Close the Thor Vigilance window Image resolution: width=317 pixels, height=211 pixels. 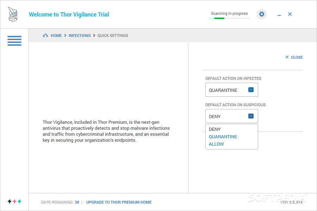(x=290, y=14)
